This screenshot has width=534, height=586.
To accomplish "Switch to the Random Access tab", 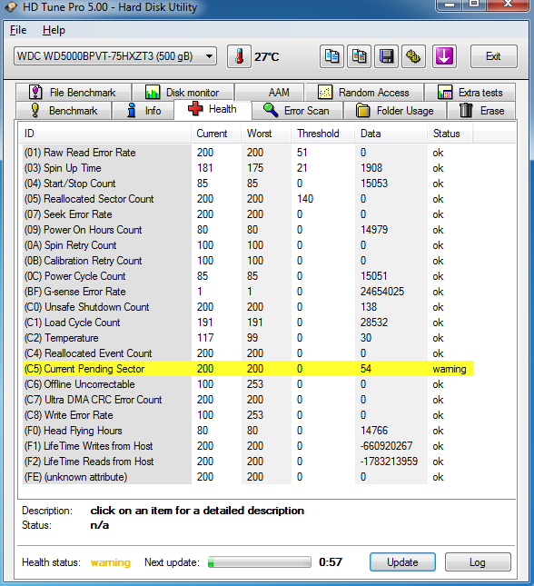I will [x=364, y=93].
